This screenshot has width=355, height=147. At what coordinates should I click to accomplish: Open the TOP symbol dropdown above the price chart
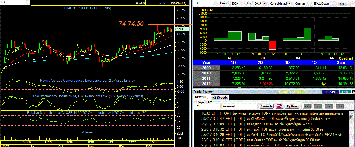click(x=28, y=2)
